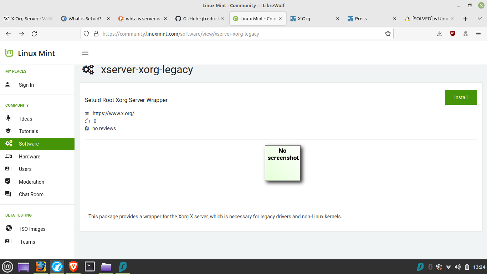The image size is (487, 274).
Task: Open Tutorials in the sidebar
Action: coord(37,131)
